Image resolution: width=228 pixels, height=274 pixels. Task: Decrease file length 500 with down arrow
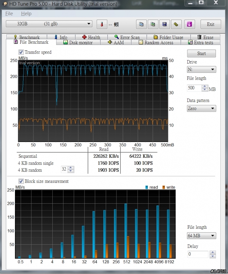click(x=204, y=90)
